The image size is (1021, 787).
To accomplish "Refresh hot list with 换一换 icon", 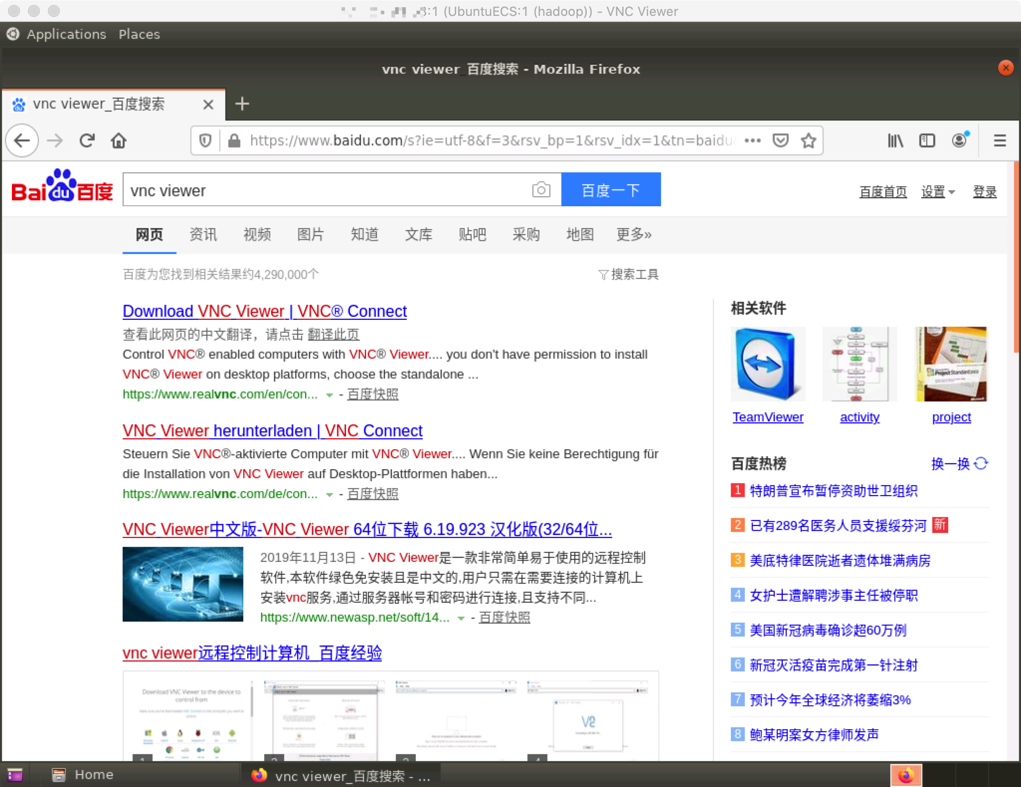I will [981, 464].
